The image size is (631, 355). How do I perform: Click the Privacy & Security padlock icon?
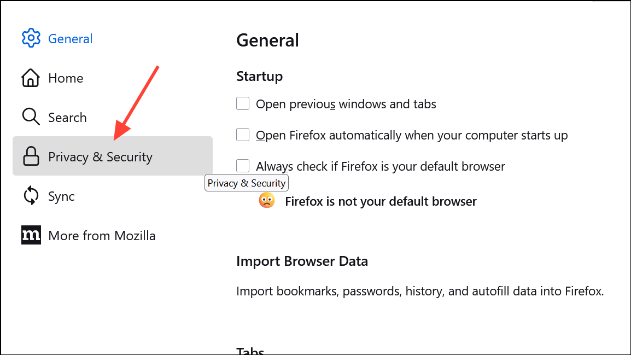pos(31,157)
